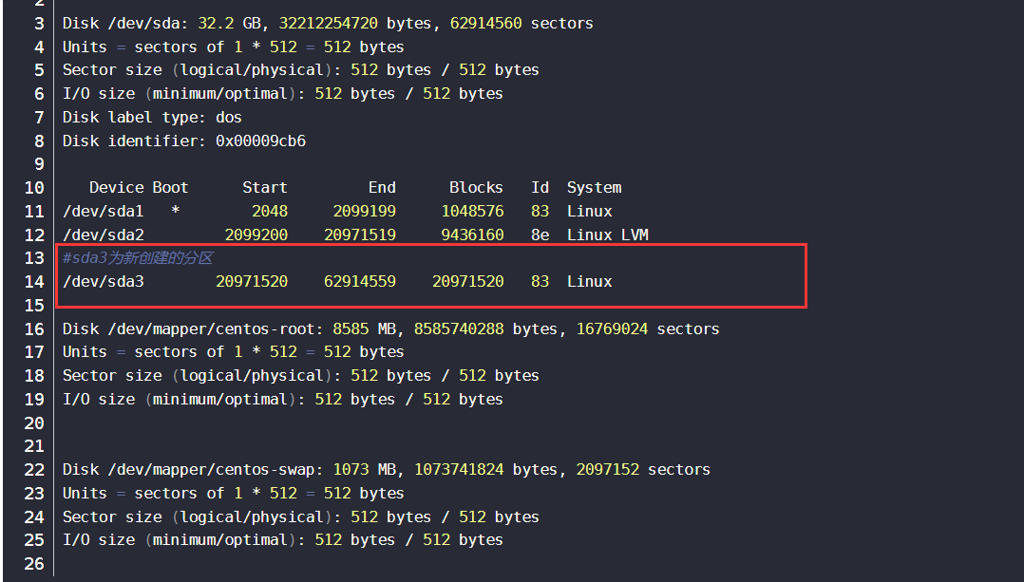The height and width of the screenshot is (582, 1024).
Task: Click the 'dos' disk label type value
Action: pos(229,118)
